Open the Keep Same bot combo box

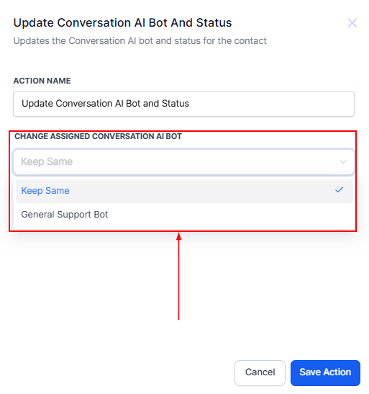[x=183, y=161]
